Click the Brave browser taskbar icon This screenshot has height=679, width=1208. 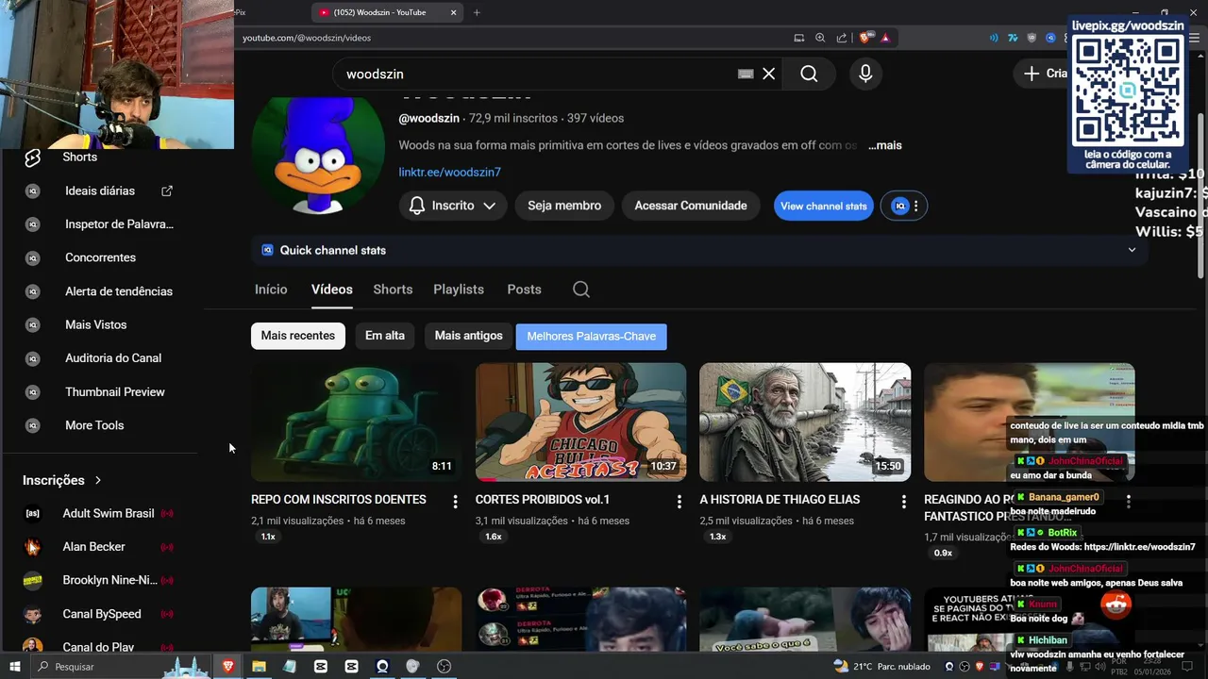point(227,666)
